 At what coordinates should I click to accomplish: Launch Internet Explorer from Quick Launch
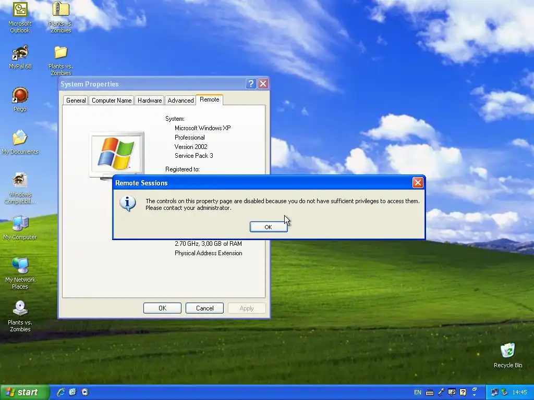click(61, 392)
